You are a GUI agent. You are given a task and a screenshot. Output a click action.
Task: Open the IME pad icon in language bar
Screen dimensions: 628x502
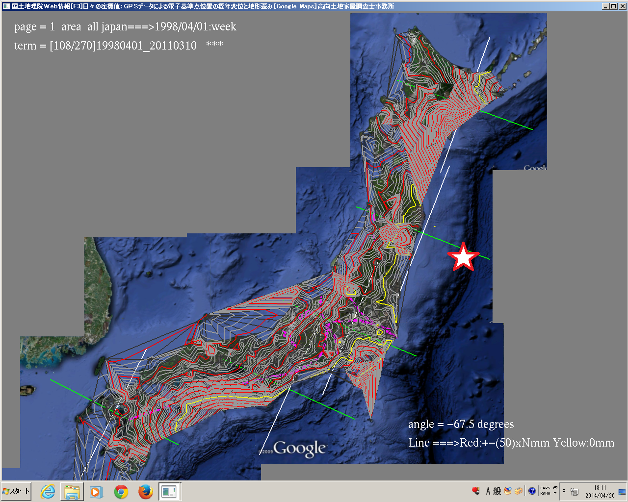tap(508, 491)
